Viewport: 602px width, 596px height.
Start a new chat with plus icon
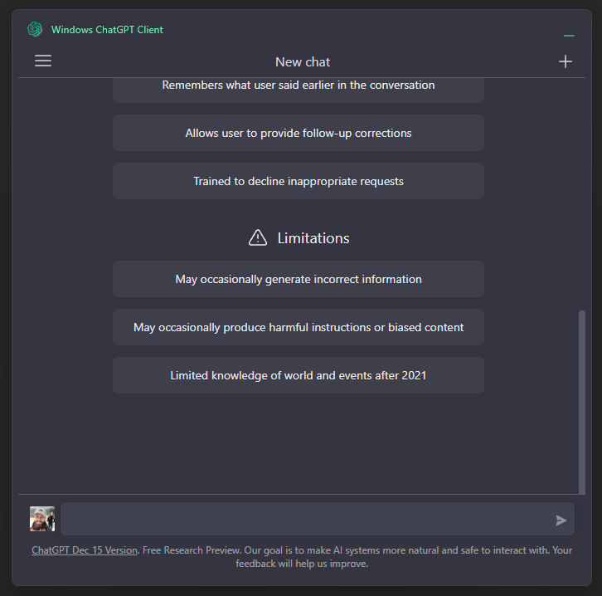(x=566, y=61)
